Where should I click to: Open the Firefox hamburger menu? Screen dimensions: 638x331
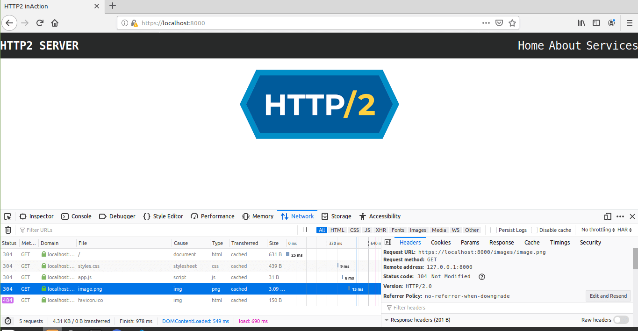point(629,23)
